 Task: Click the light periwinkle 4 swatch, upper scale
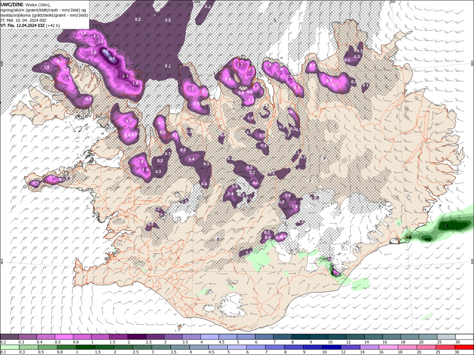tap(210, 337)
